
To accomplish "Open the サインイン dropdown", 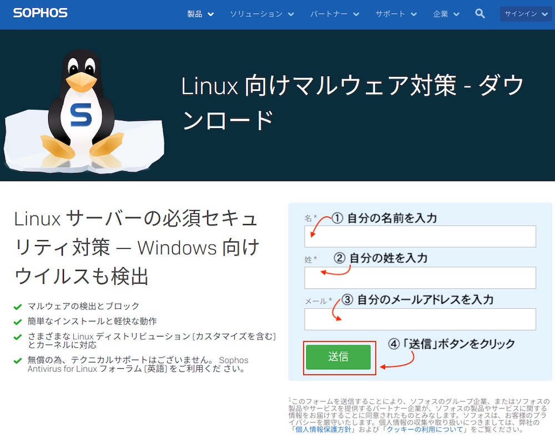I will coord(526,14).
